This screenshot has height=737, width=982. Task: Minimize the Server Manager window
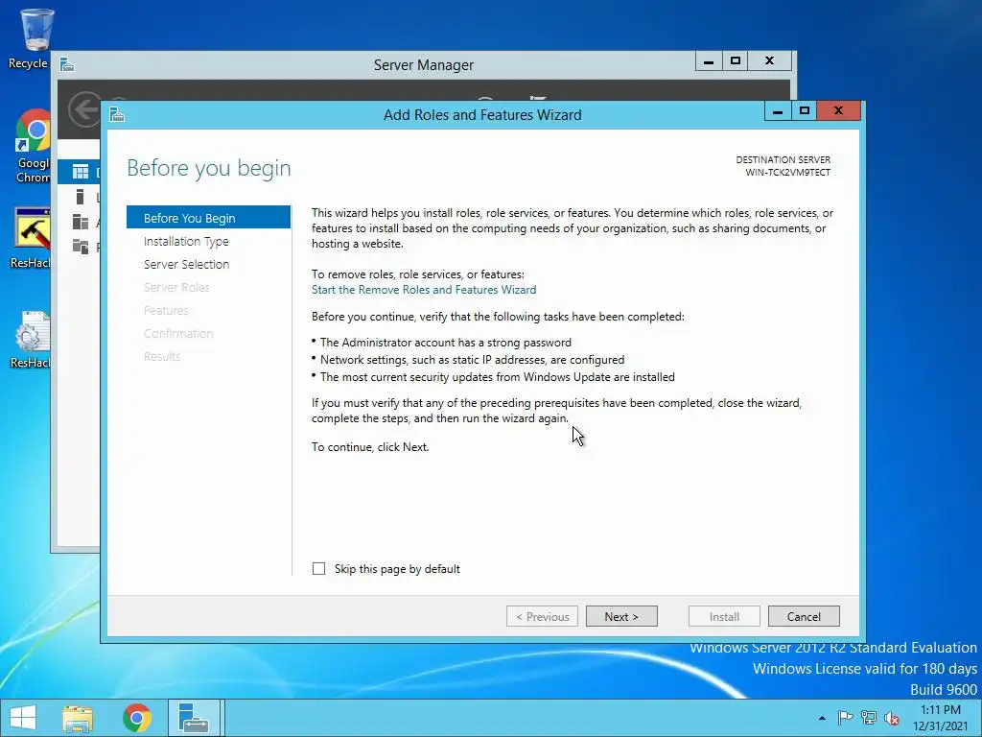[709, 60]
